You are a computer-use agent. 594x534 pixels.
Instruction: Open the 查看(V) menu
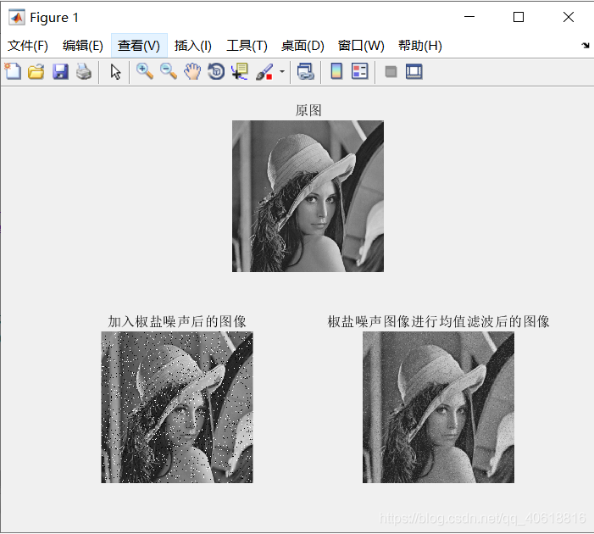click(x=139, y=46)
